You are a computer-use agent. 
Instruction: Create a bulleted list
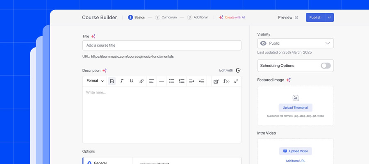(171, 81)
